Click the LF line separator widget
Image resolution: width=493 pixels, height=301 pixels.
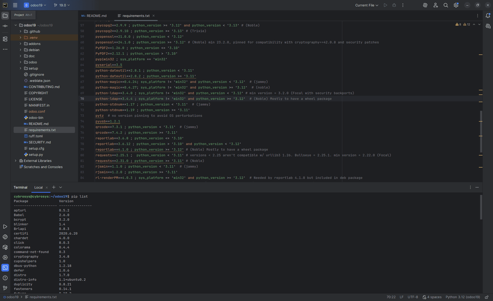click(402, 297)
